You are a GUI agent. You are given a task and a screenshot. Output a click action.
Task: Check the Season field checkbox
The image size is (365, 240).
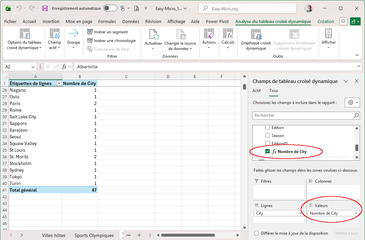[x=267, y=136]
